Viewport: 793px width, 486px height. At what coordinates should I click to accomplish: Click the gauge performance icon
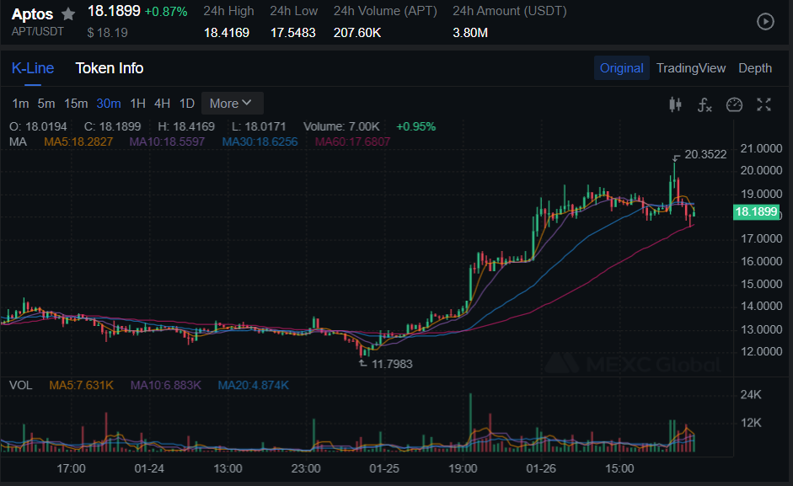[x=734, y=104]
